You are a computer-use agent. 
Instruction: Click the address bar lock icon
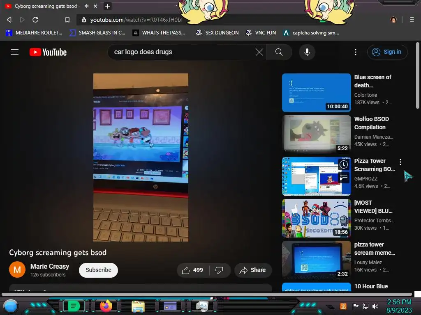[84, 20]
